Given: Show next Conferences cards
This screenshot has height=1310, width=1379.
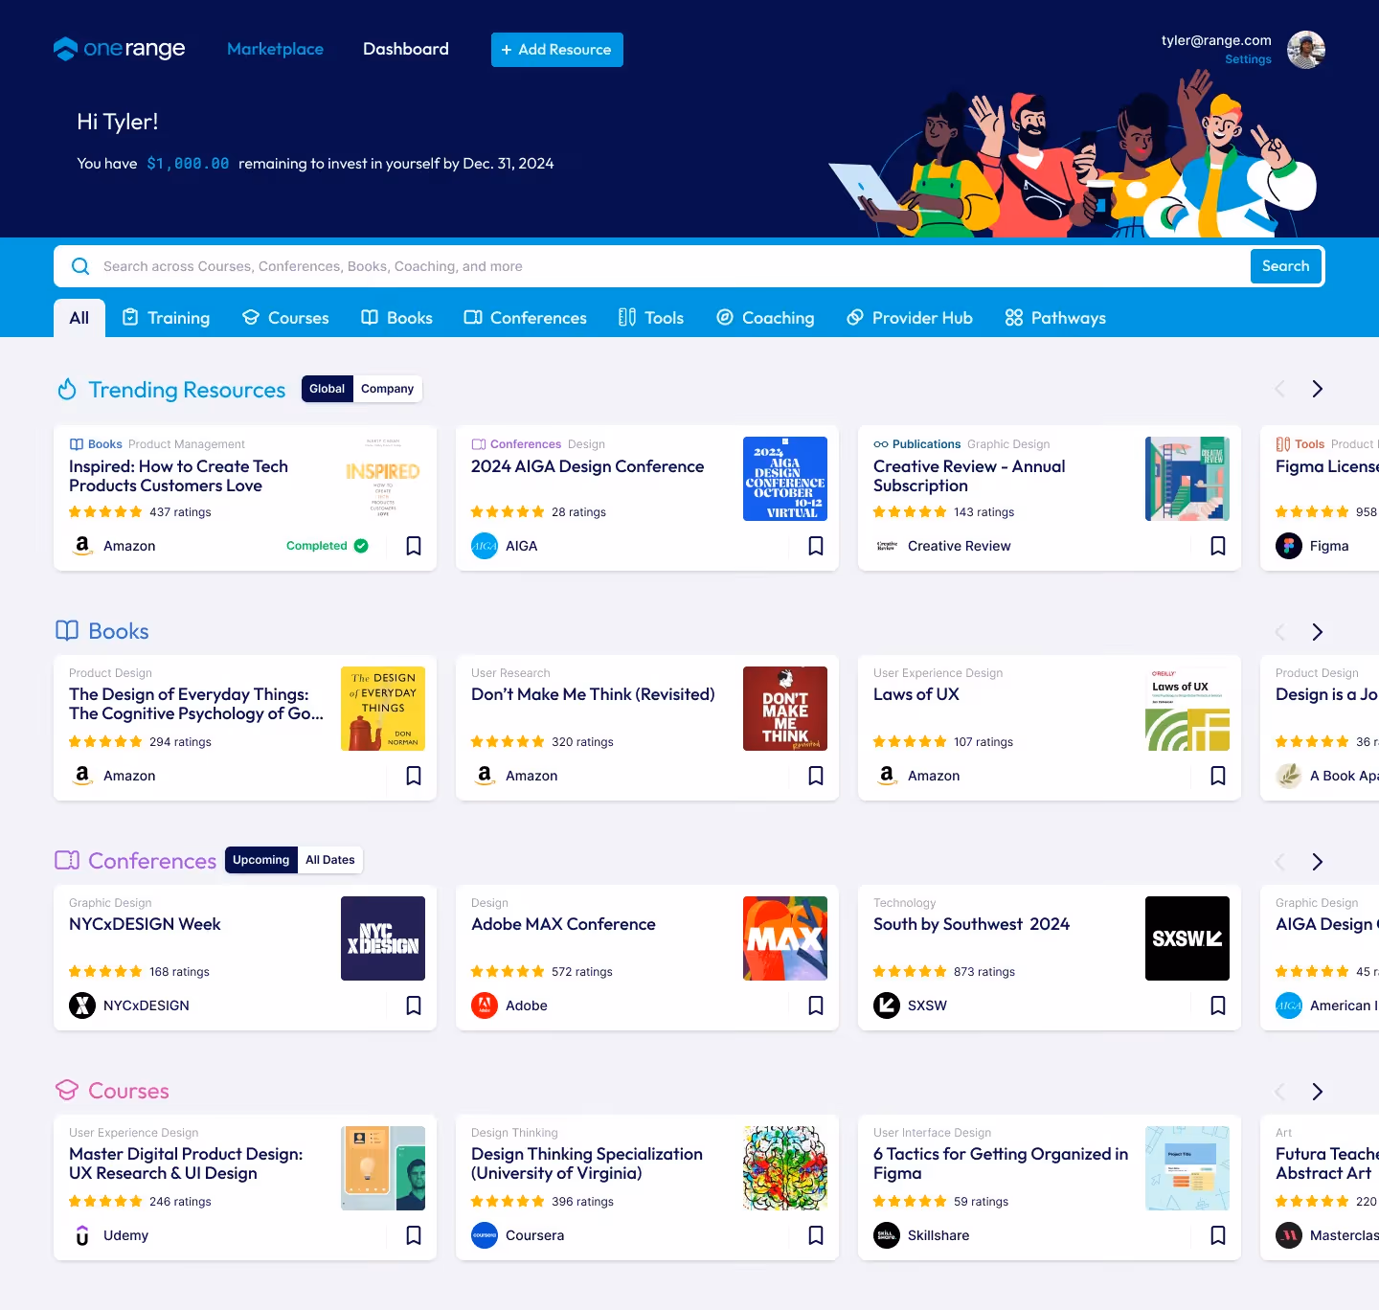Looking at the screenshot, I should pyautogui.click(x=1318, y=862).
